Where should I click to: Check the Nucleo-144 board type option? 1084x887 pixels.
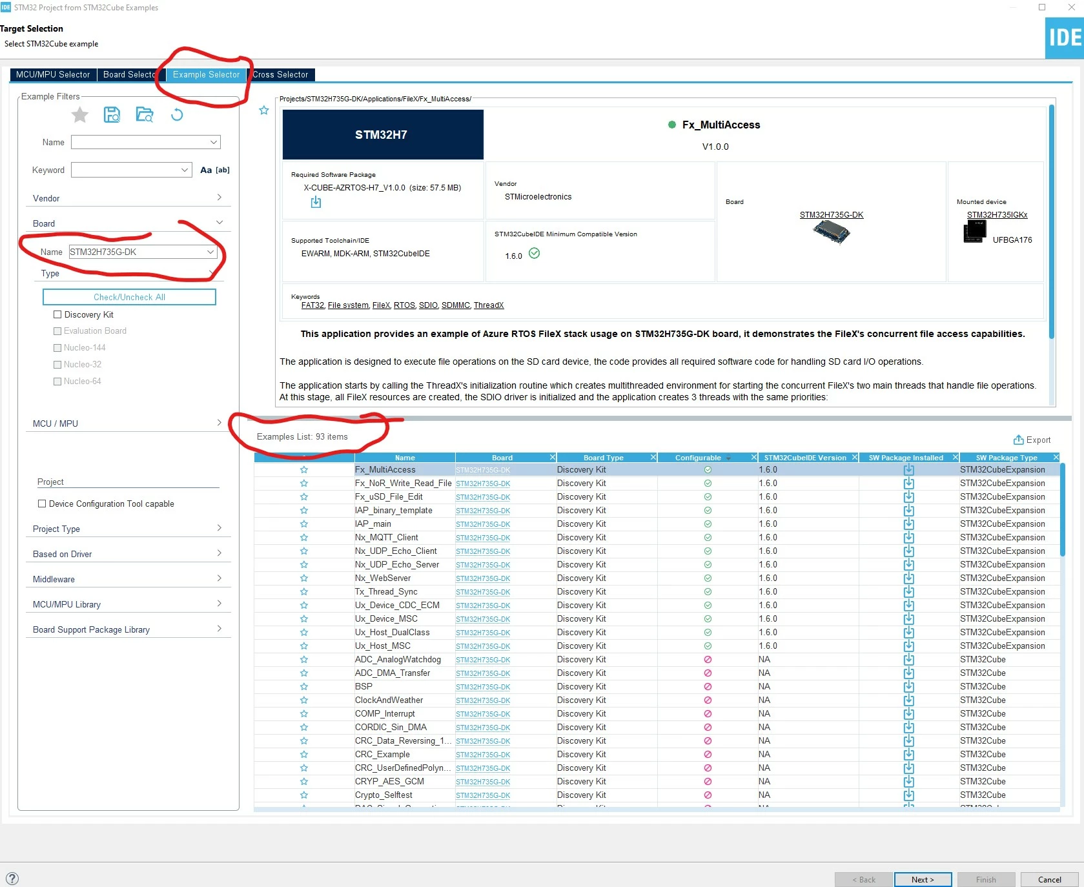tap(57, 348)
